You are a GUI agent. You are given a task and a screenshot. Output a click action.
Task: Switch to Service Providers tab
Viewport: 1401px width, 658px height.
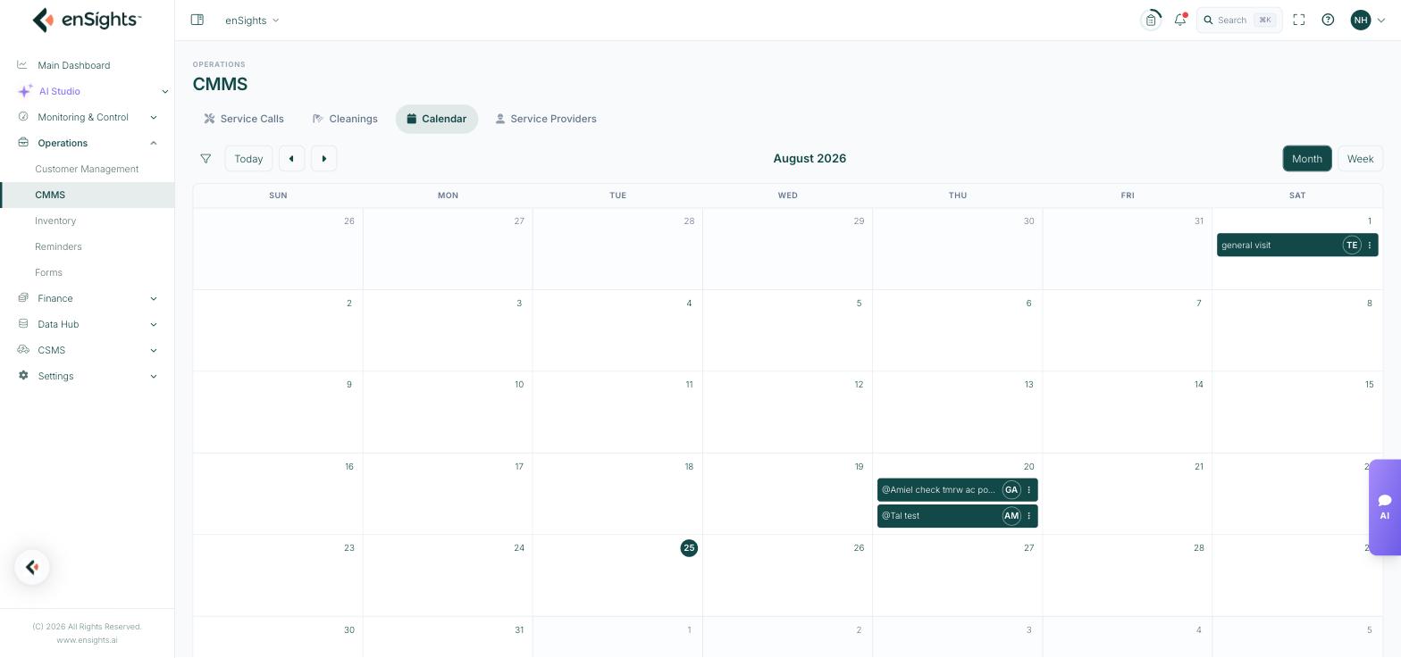tap(546, 119)
